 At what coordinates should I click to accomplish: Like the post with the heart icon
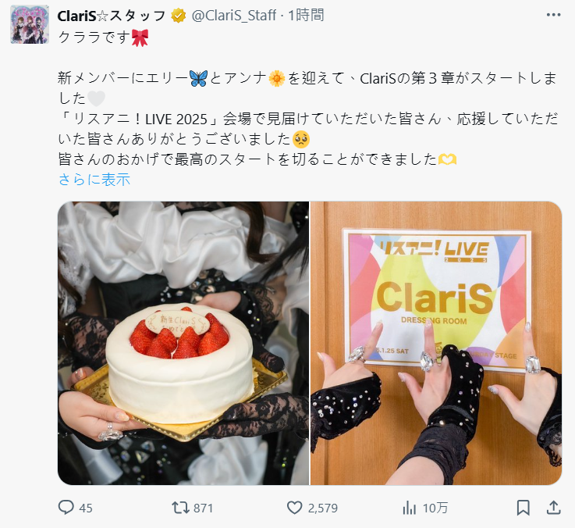click(x=294, y=508)
